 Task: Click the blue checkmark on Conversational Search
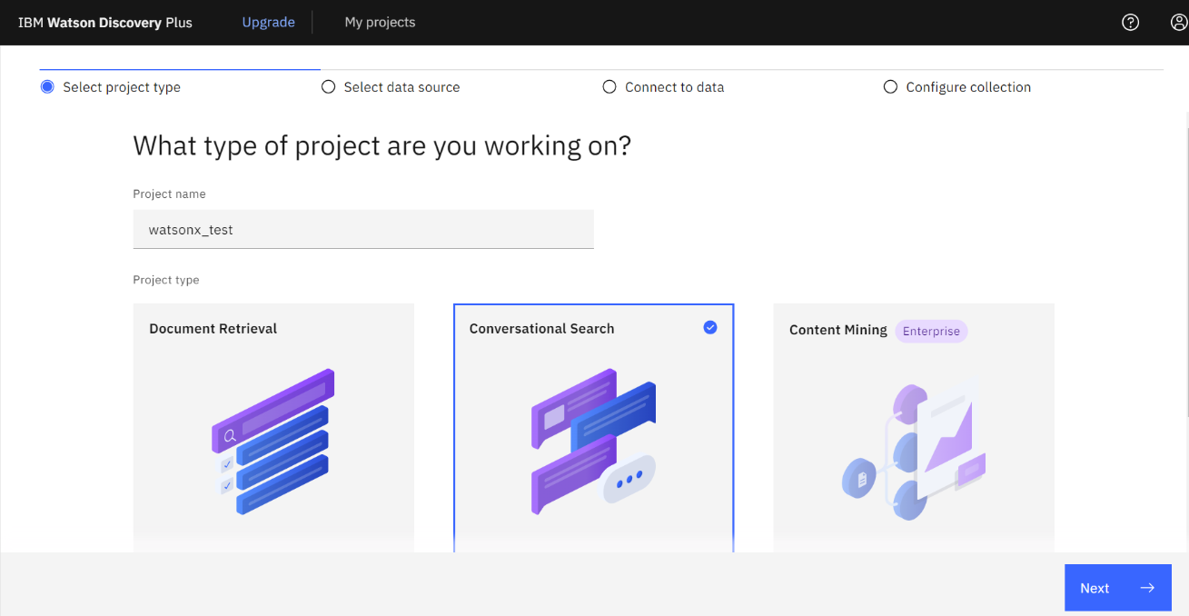[710, 327]
